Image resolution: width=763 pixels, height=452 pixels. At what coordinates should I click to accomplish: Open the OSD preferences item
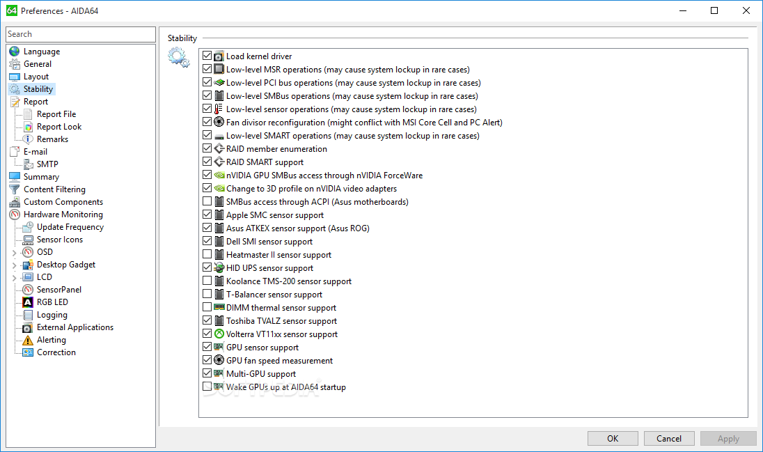pyautogui.click(x=45, y=252)
